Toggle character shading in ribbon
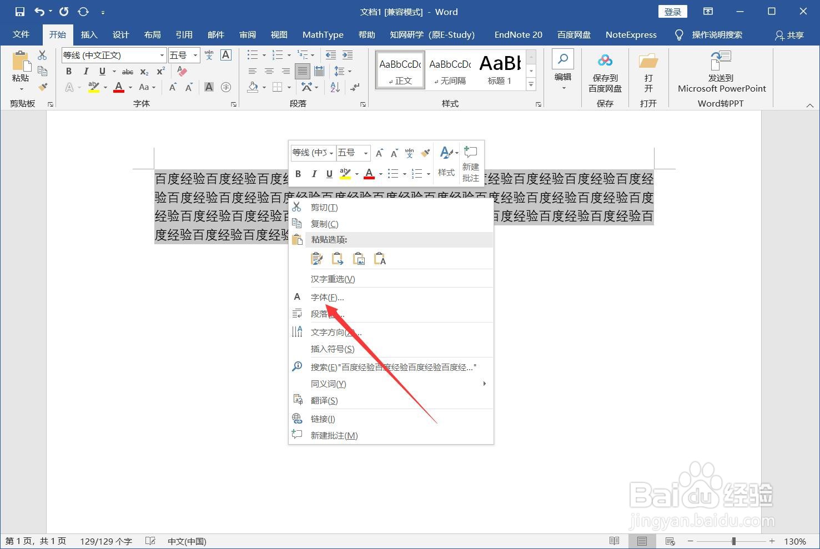The width and height of the screenshot is (820, 549). (x=209, y=87)
